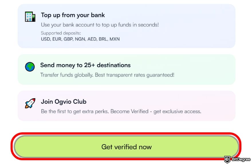The width and height of the screenshot is (252, 165).
Task: Open the "Join Ogvio Club" card
Action: (126, 106)
